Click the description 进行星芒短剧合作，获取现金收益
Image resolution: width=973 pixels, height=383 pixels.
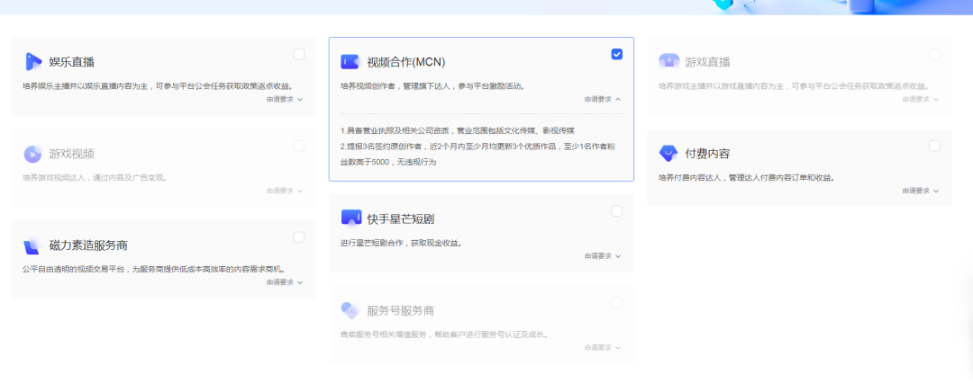click(x=401, y=243)
